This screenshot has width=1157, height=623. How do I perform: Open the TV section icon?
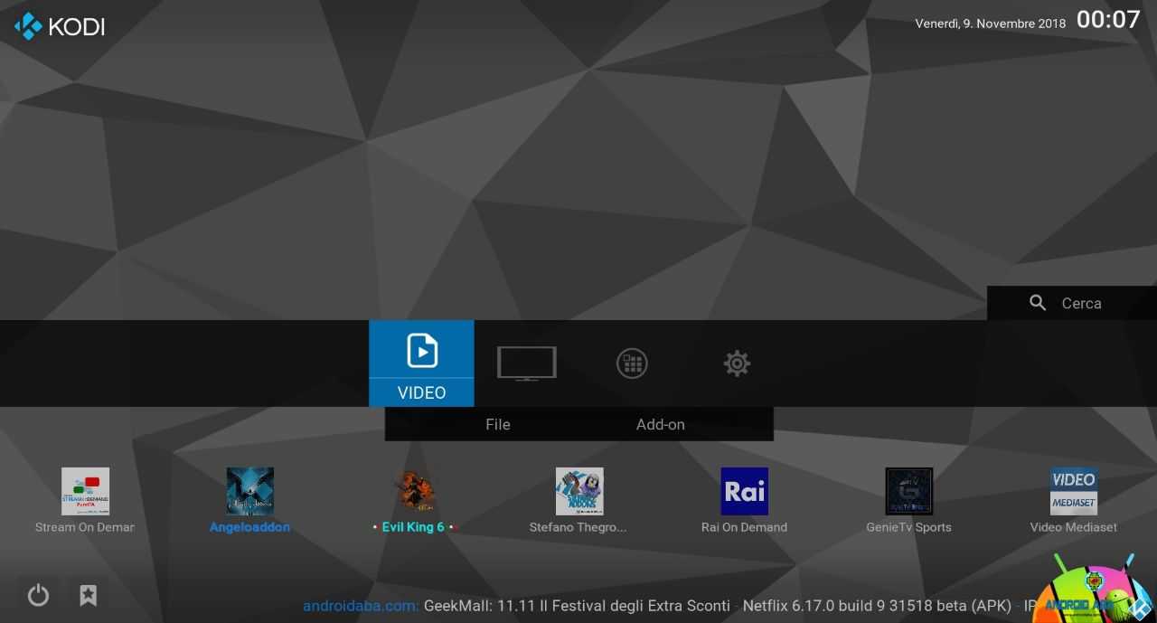click(x=527, y=363)
